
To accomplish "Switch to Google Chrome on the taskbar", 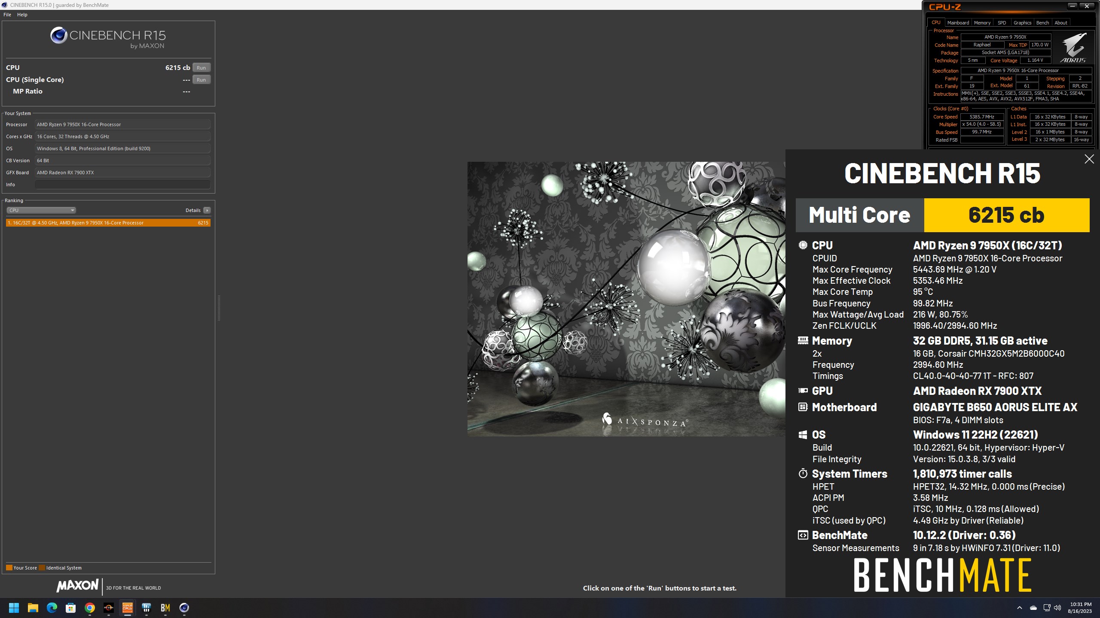I will click(x=89, y=608).
